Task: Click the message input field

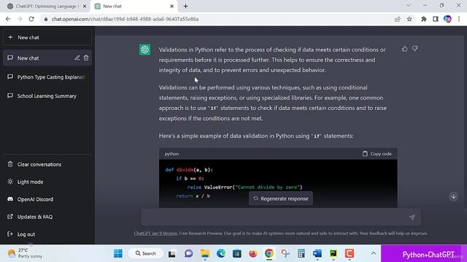Action: pyautogui.click(x=281, y=218)
